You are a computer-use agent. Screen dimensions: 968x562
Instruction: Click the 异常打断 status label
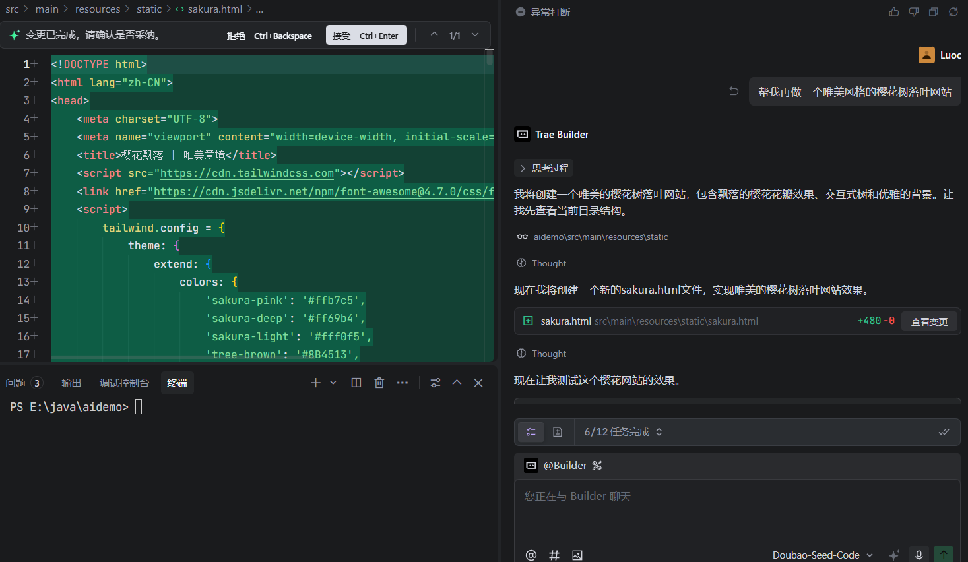coord(550,12)
